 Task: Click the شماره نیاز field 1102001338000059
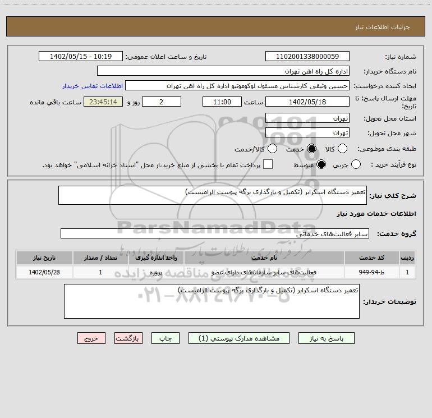(x=307, y=57)
